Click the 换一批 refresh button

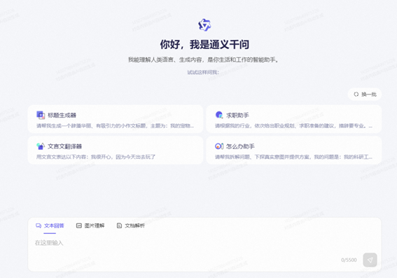point(365,95)
